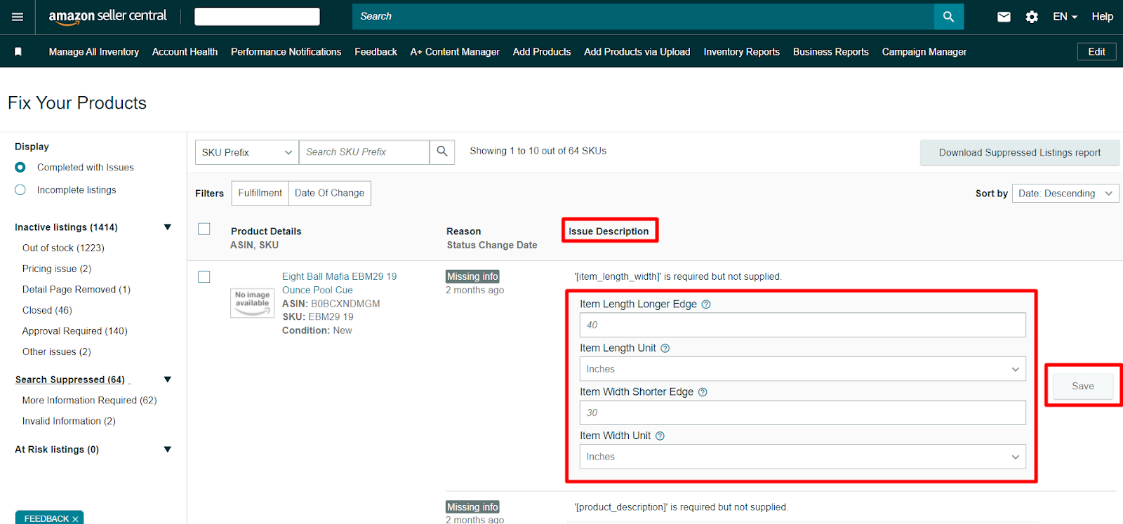Select Pricing issue (2) filter

pos(57,269)
